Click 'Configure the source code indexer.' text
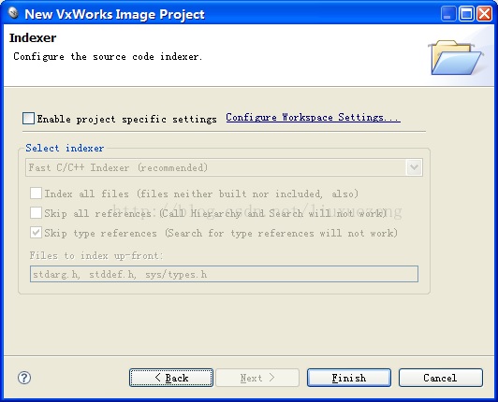Image resolution: width=498 pixels, height=402 pixels. (x=108, y=56)
